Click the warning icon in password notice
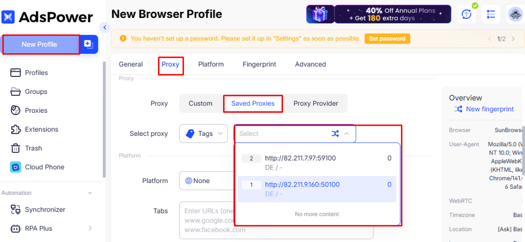525x242 pixels. pyautogui.click(x=123, y=38)
